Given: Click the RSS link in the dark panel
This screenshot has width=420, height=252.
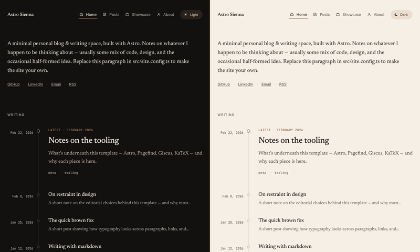Looking at the screenshot, I should point(72,85).
